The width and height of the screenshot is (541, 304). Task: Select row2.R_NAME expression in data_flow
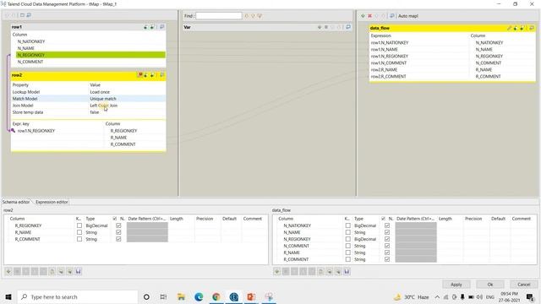pyautogui.click(x=384, y=69)
